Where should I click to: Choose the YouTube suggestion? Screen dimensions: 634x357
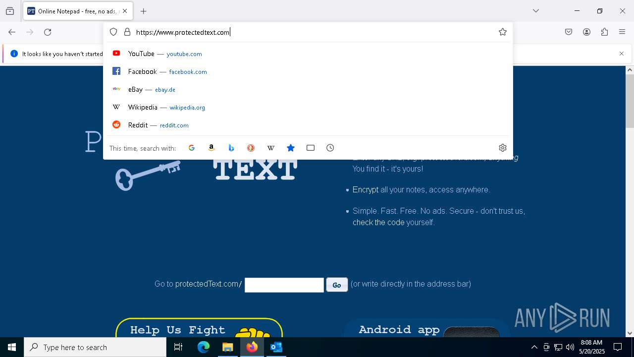pos(308,54)
